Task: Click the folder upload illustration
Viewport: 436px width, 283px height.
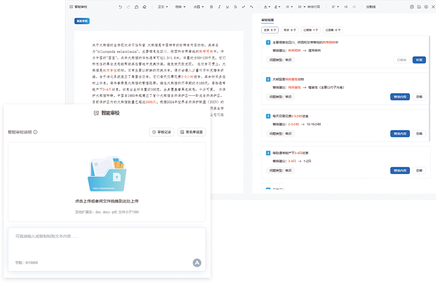Action: [106, 175]
